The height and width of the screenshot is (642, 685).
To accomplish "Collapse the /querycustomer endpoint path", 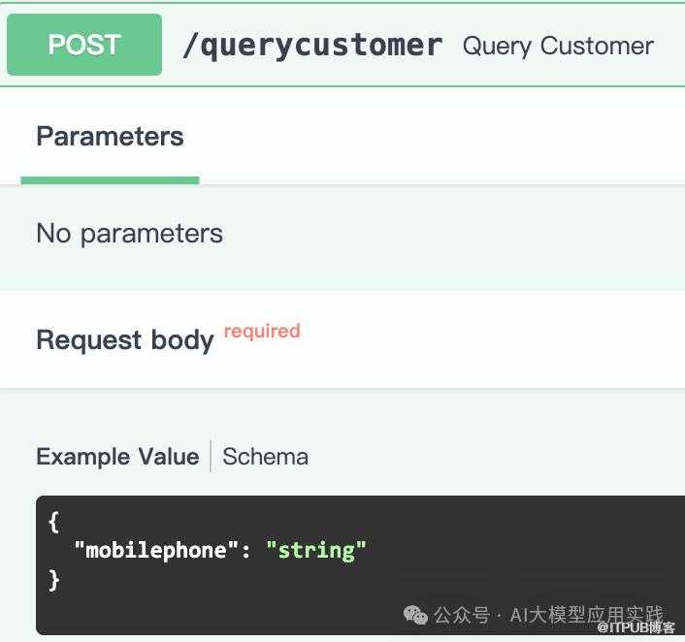I will [312, 46].
